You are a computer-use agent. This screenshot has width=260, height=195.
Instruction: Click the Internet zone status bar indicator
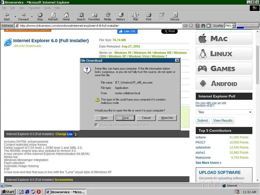pos(230,186)
